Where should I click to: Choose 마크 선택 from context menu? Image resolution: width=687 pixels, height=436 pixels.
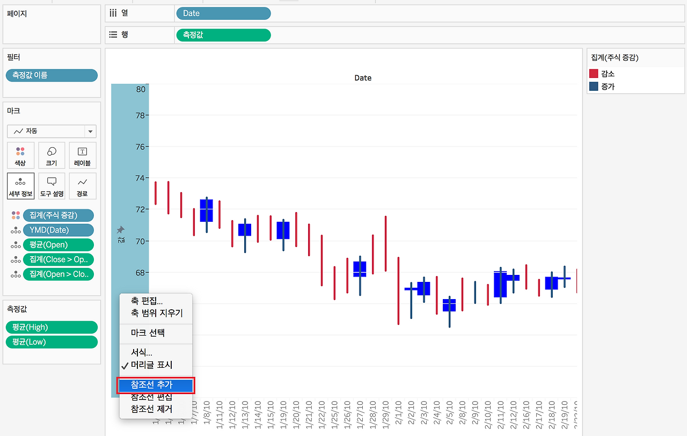tap(148, 333)
